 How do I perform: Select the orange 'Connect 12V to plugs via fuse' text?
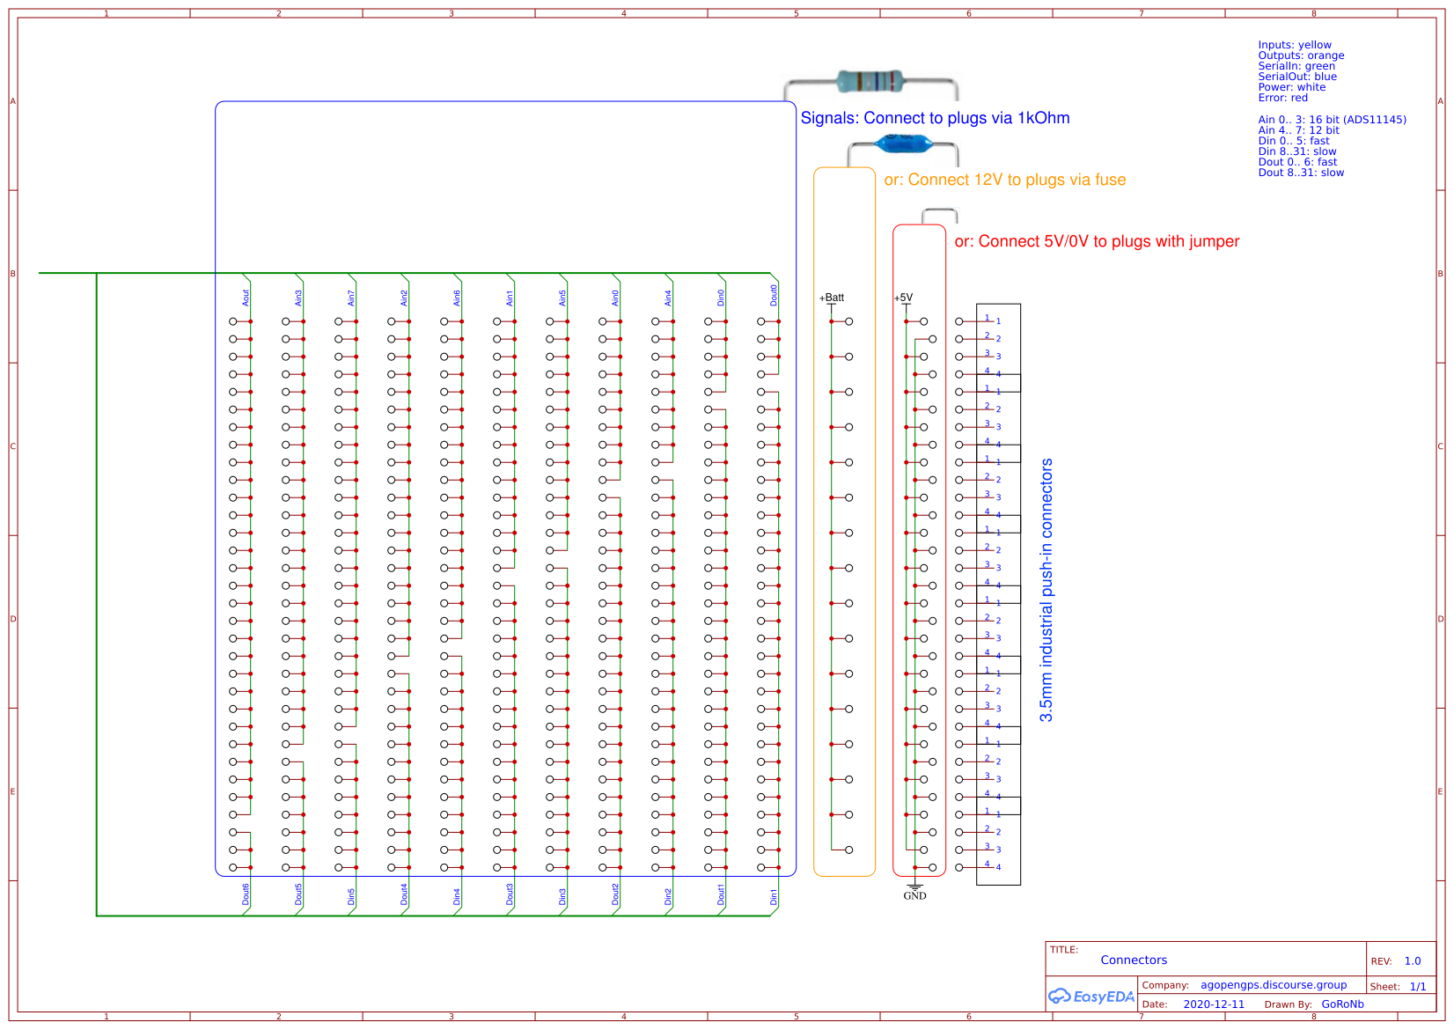tap(1004, 180)
